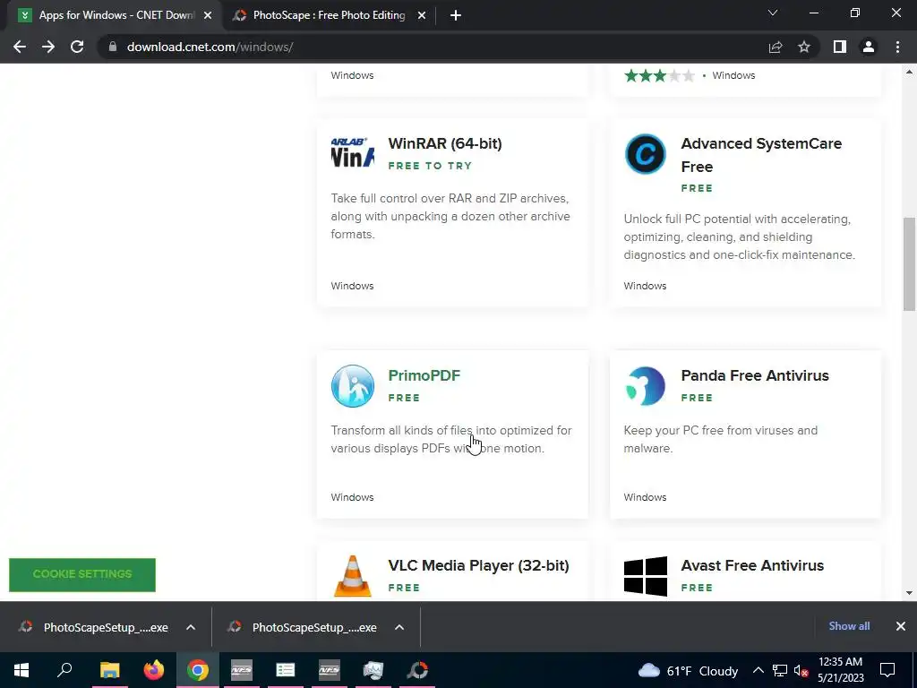Screen dimensions: 917x688
Task: Dismiss the downloads bar
Action: [901, 626]
